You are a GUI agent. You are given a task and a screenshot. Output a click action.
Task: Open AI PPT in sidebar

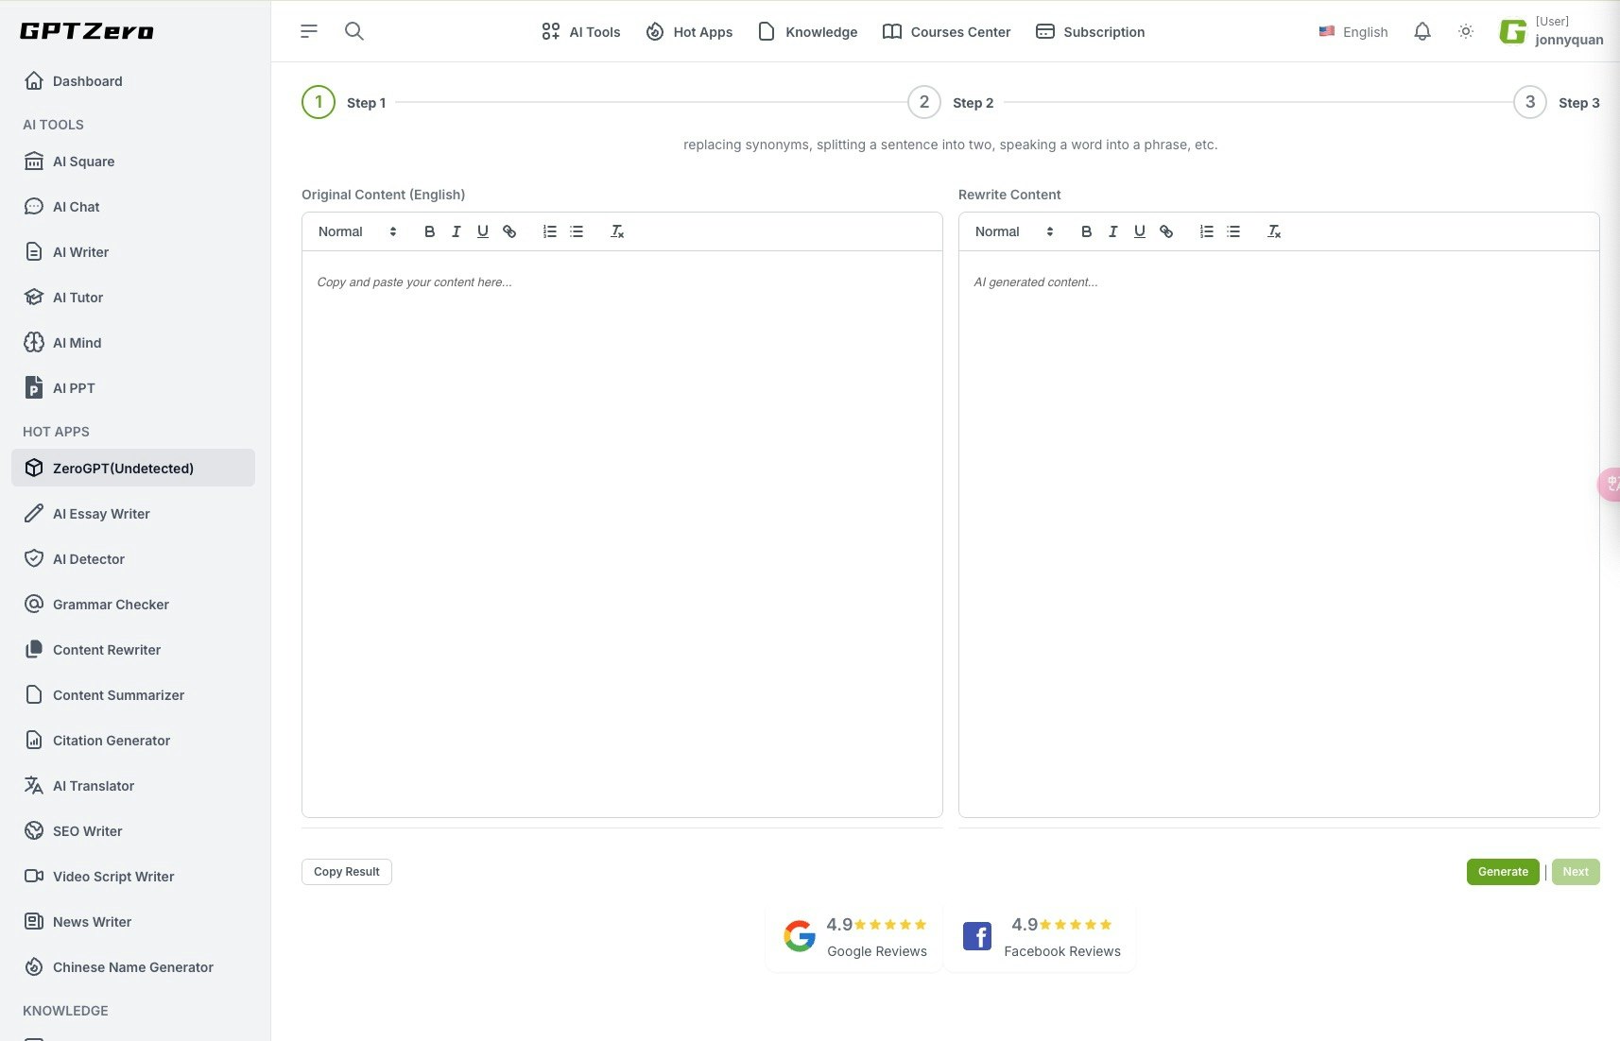tap(133, 388)
